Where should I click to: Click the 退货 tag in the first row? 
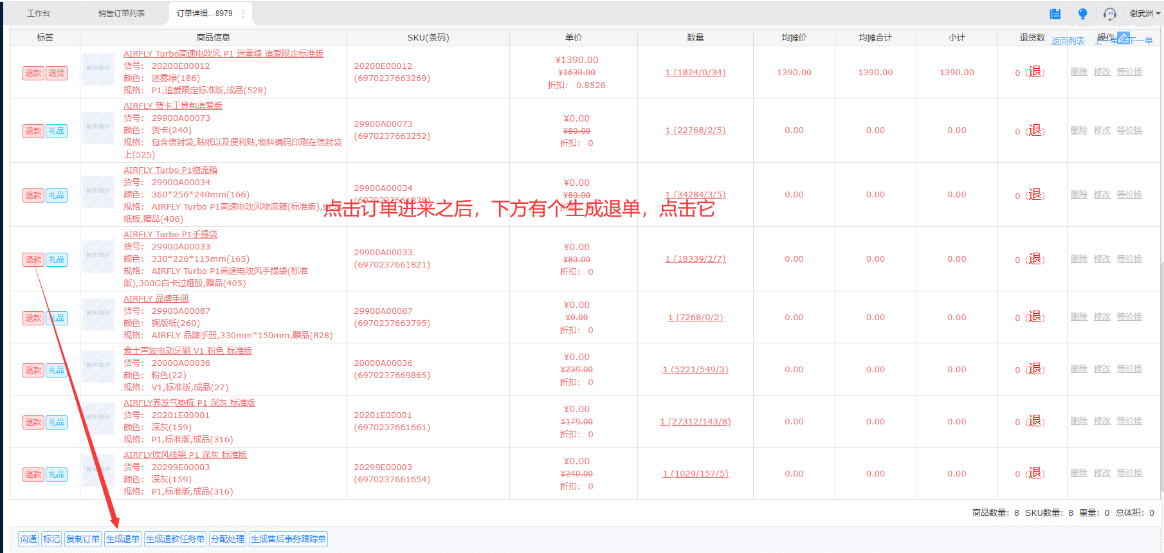pos(57,73)
